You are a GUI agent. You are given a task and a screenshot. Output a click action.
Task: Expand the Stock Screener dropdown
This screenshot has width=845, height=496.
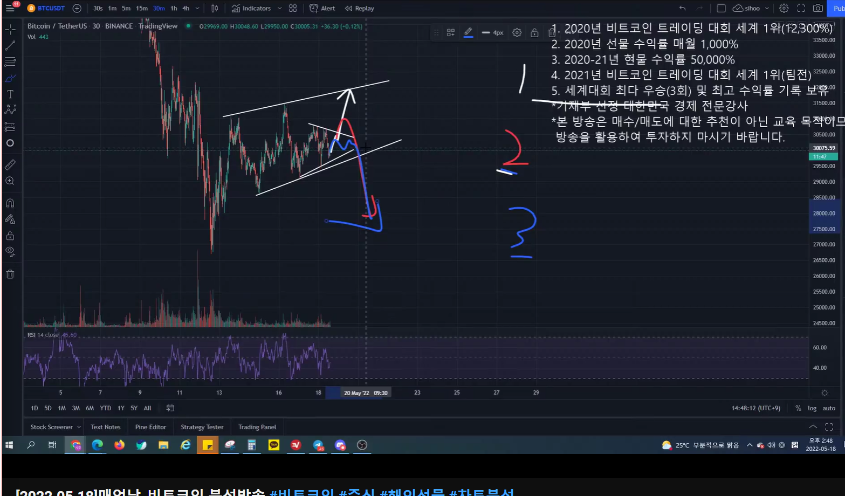point(79,427)
